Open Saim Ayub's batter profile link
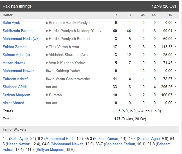 coord(11,23)
